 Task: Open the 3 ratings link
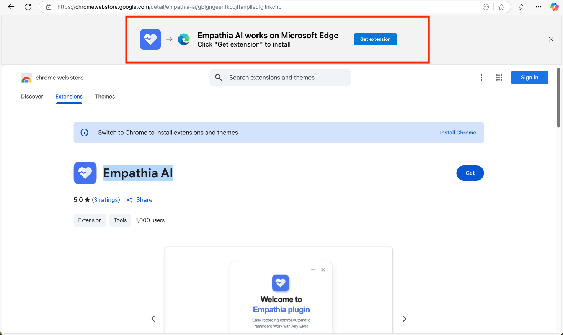point(106,200)
